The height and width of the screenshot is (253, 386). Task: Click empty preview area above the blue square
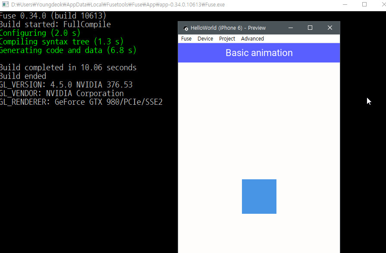click(x=259, y=121)
